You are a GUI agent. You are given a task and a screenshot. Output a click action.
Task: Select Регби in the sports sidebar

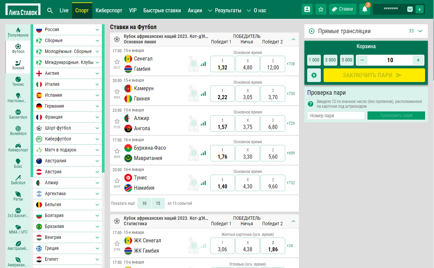[18, 197]
